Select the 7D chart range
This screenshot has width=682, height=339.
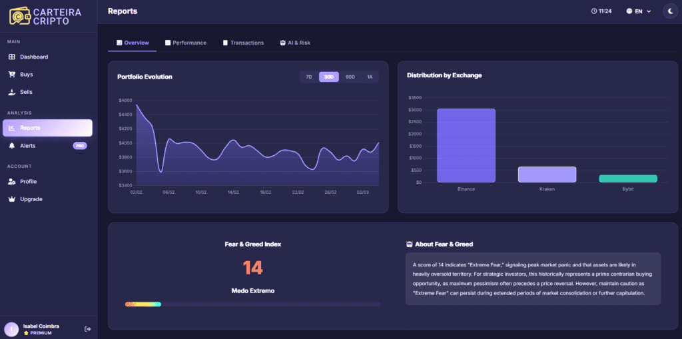[x=309, y=77]
